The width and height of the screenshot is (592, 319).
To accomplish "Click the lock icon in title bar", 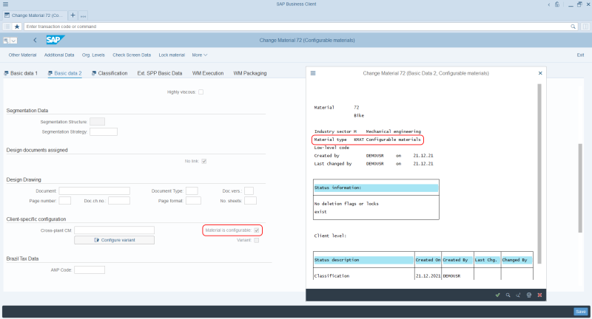I will 557,4.
